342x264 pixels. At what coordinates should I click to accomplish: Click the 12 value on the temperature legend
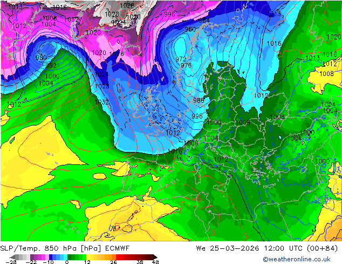pyautogui.click(x=87, y=262)
